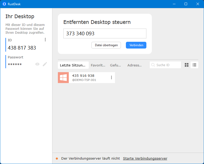
Task: Switch to list view of sessions
Action: click(194, 65)
